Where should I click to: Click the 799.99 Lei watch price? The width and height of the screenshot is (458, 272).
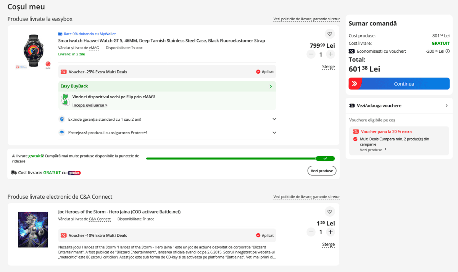[x=322, y=45]
